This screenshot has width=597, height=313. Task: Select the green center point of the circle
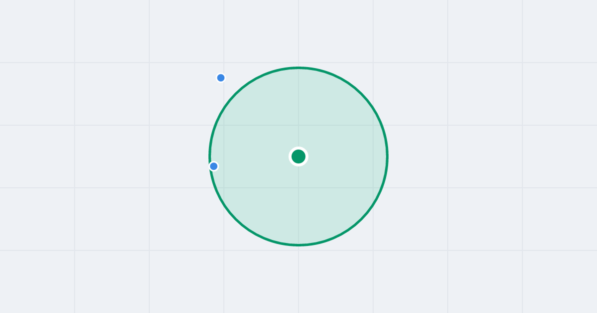pos(298,156)
